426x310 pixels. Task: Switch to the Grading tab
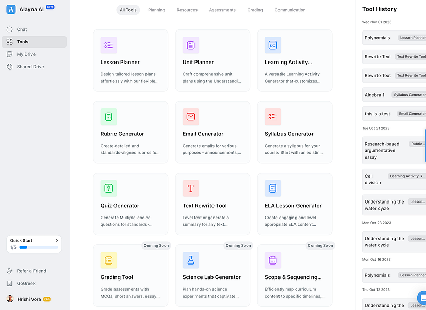point(255,10)
